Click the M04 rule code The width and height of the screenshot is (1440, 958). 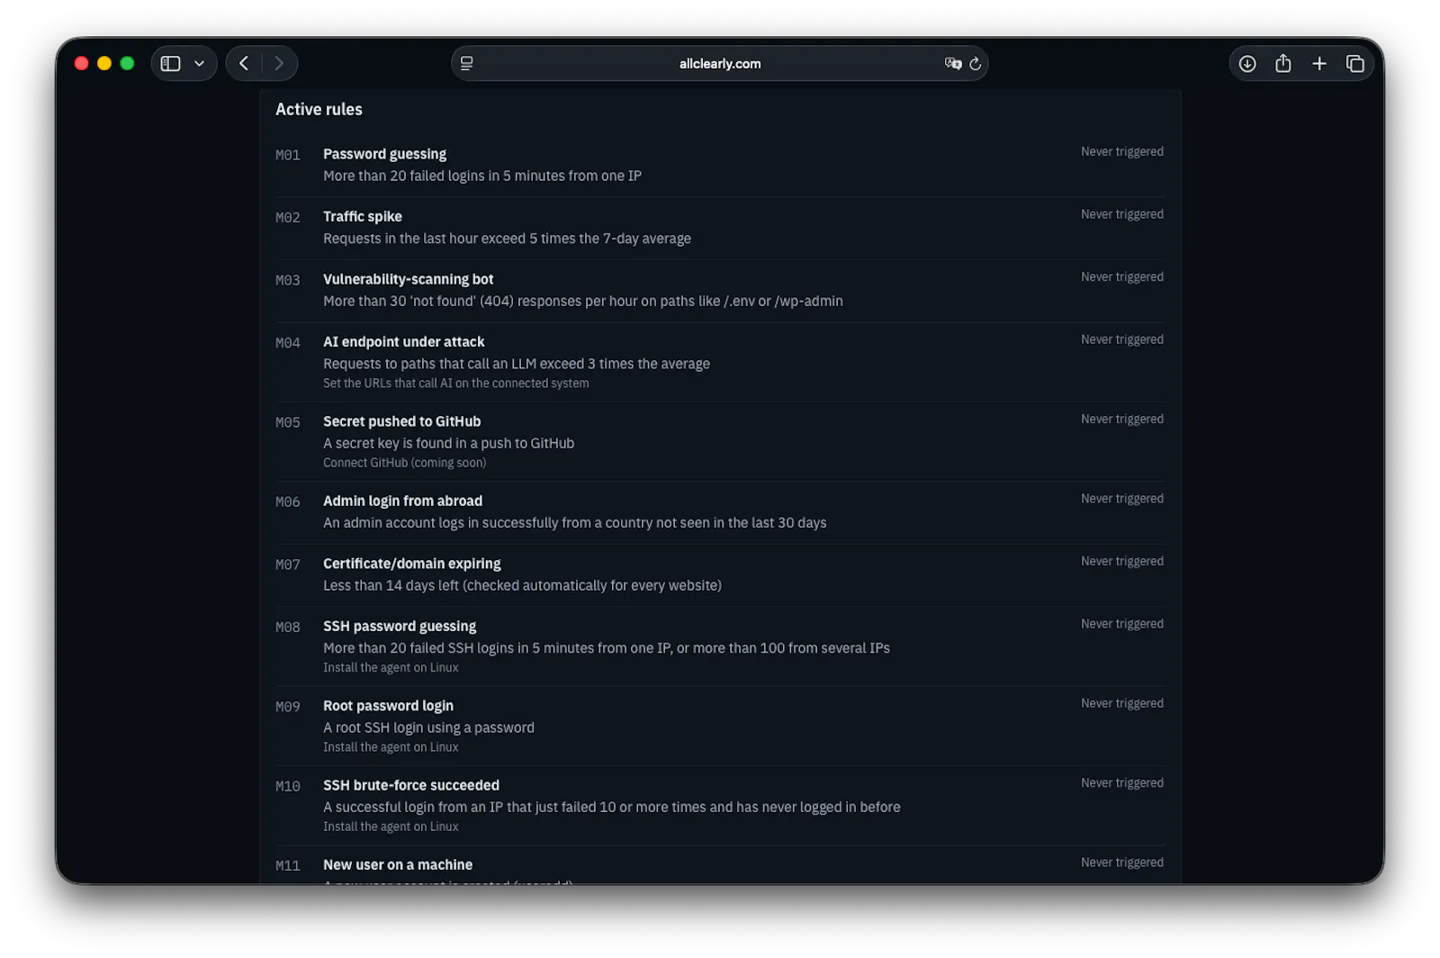[287, 343]
